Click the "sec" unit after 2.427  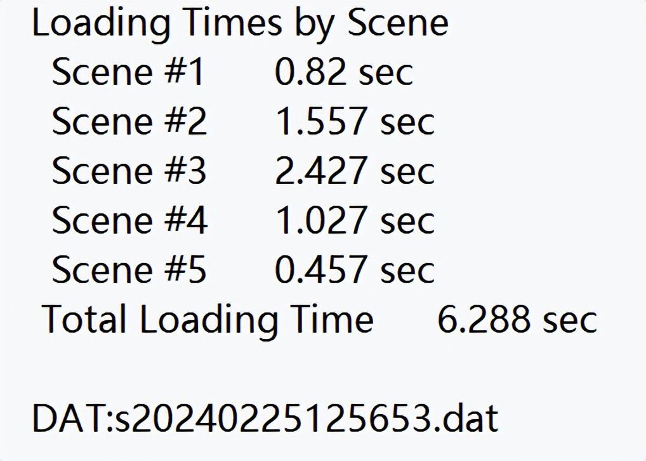coord(407,171)
